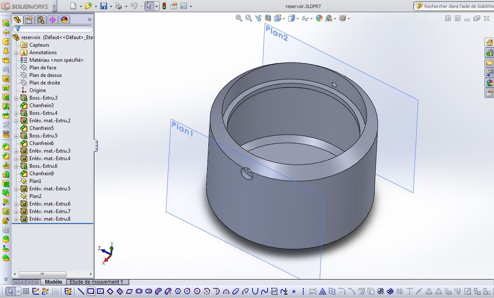494x298 pixels.
Task: Click the Open file folder icon
Action: [89, 6]
